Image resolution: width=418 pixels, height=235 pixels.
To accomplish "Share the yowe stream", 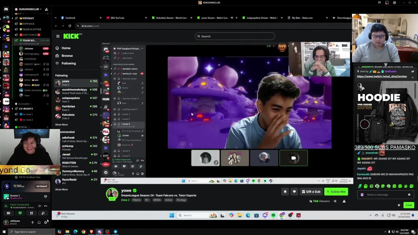I will (335, 201).
